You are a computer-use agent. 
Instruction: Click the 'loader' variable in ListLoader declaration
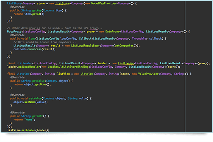click(102, 63)
